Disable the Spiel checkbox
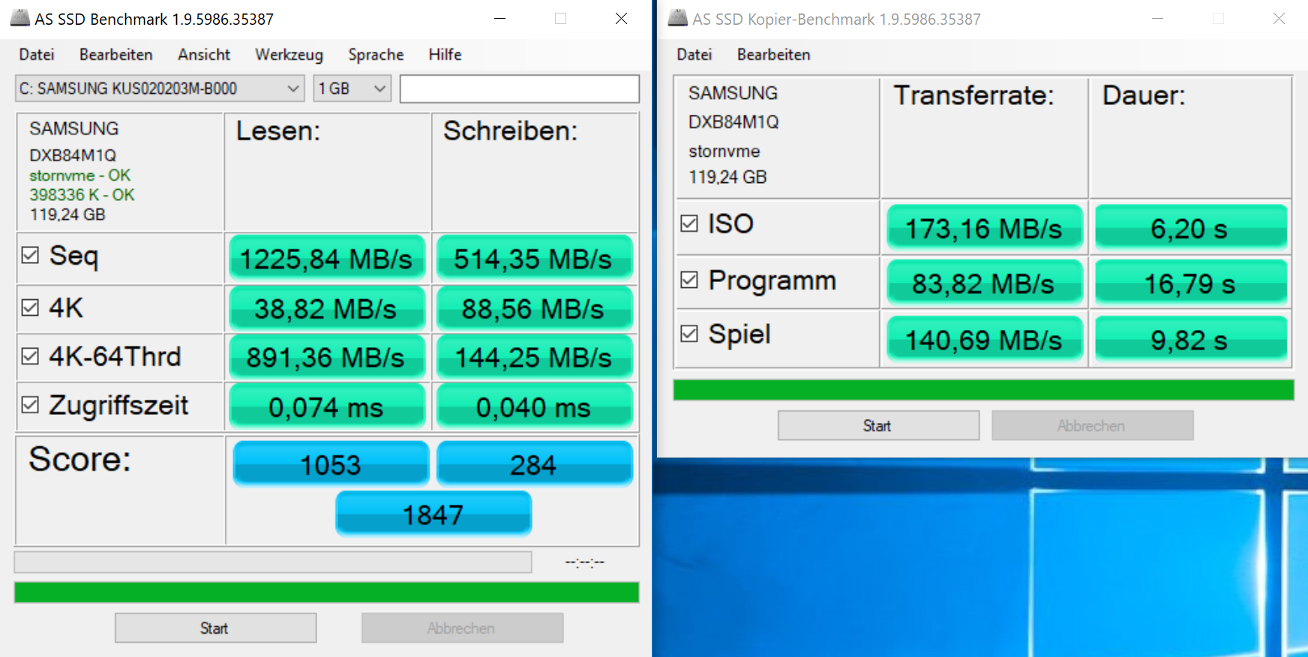 pos(689,334)
